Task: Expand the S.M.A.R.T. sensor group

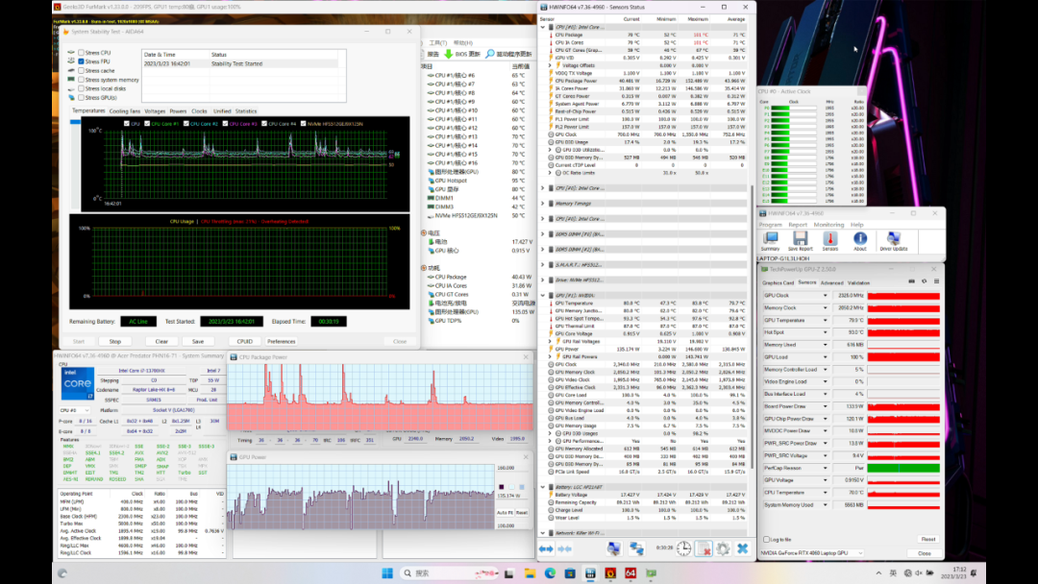Action: pyautogui.click(x=543, y=264)
